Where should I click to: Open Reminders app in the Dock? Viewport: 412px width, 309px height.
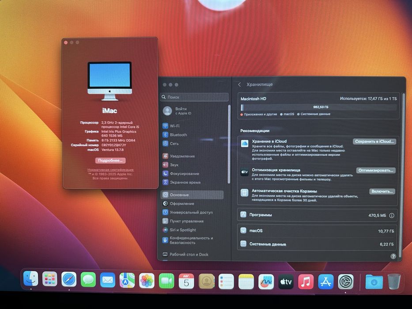(226, 282)
